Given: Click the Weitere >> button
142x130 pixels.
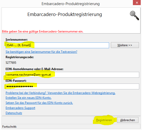Looking at the screenshot, I should 125,45.
